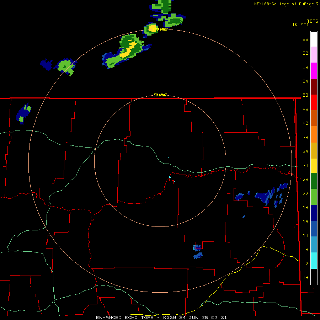320x320 pixels.
Task: Click the medium blue 18 kft legend swatch
Action: pyautogui.click(x=314, y=229)
